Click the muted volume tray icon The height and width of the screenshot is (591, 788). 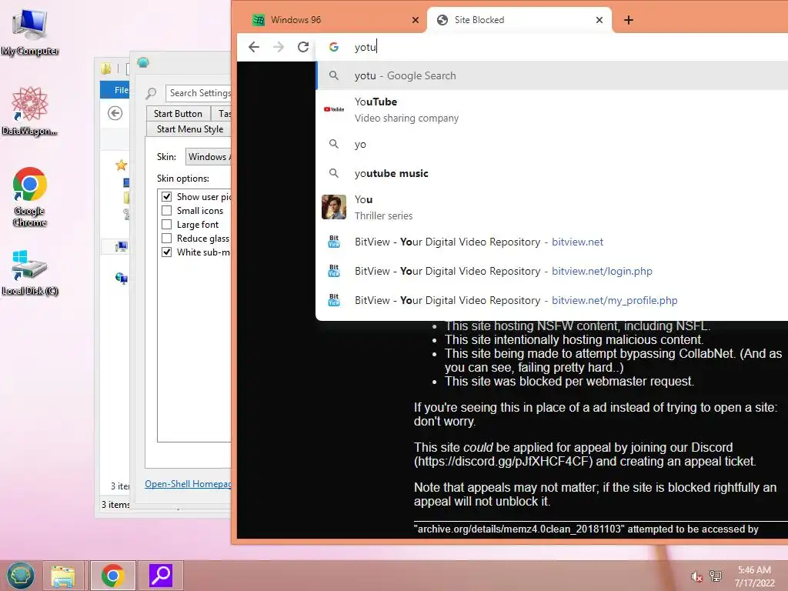pos(696,576)
